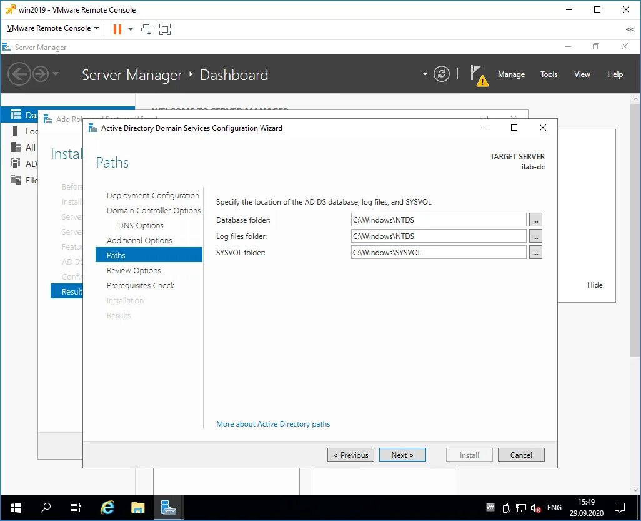Viewport: 641px width, 521px height.
Task: Open the View menu
Action: click(582, 74)
